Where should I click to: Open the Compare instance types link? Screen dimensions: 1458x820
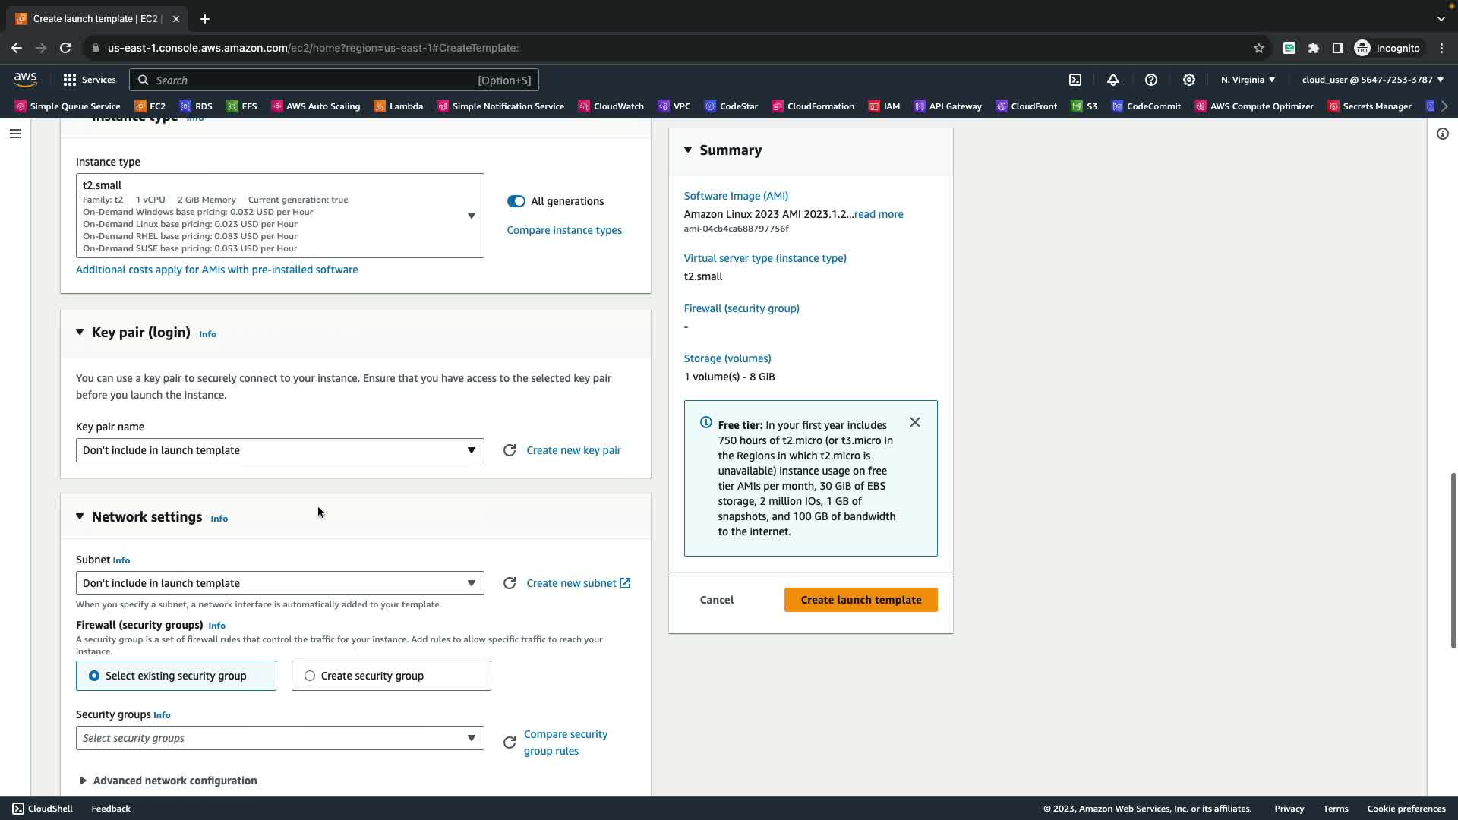click(x=564, y=230)
